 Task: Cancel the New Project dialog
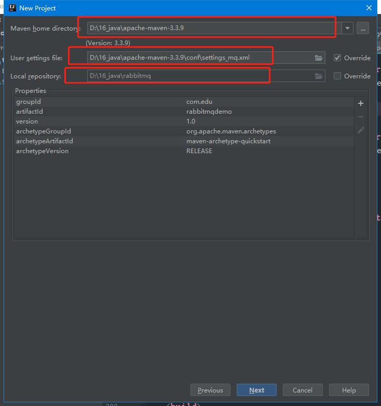pyautogui.click(x=303, y=390)
